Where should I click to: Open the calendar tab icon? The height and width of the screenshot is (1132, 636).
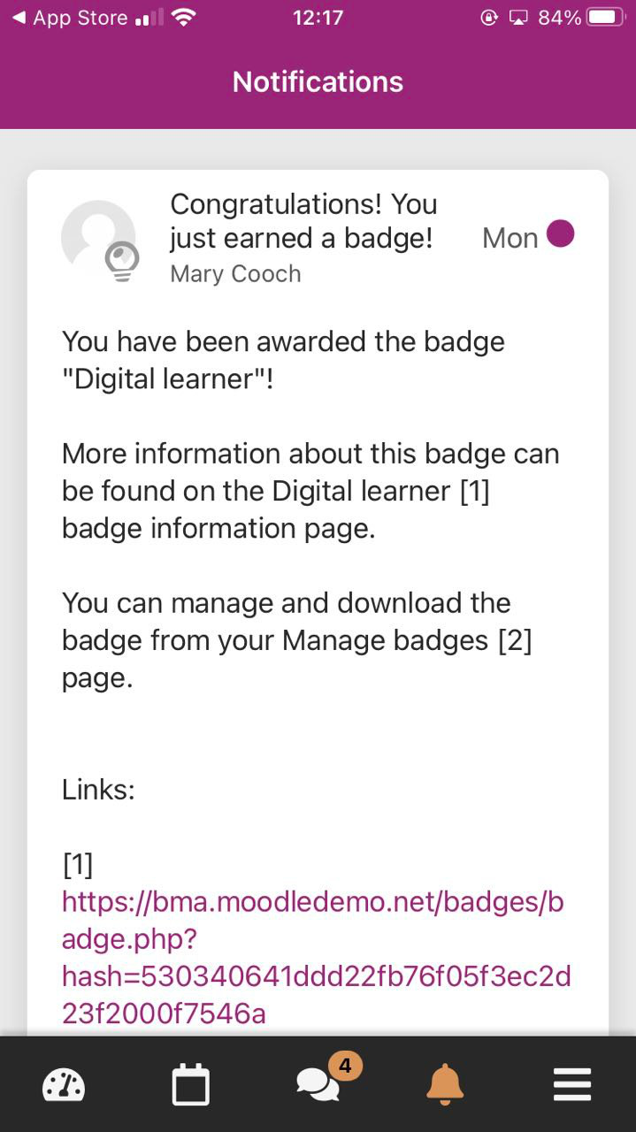pos(191,1085)
